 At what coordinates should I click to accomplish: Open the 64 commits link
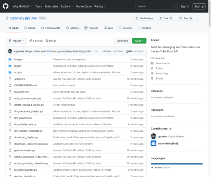pyautogui.click(x=134, y=51)
